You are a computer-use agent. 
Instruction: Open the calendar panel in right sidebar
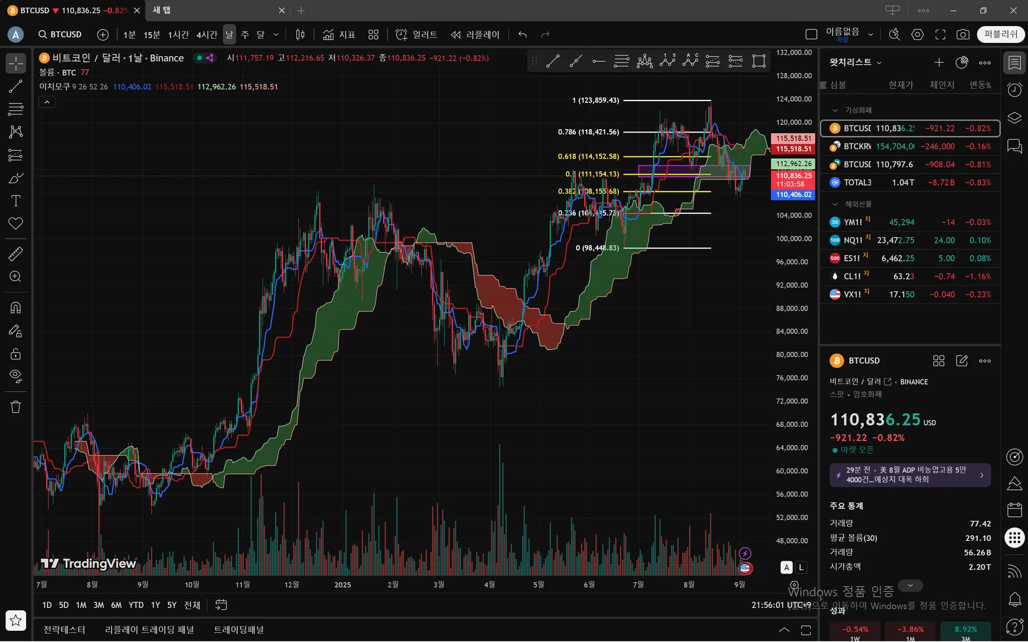1015,510
